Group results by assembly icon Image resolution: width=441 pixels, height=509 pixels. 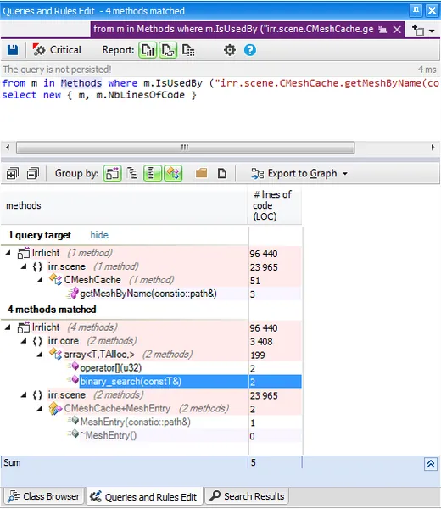pos(112,173)
